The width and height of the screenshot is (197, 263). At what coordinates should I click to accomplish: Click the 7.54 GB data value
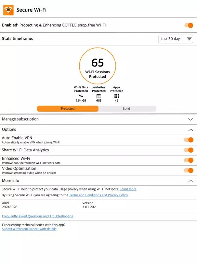click(x=81, y=100)
